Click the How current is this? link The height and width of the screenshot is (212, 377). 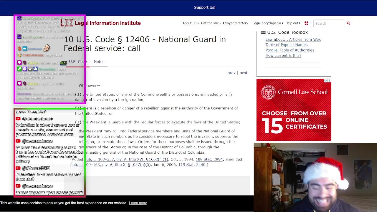pos(283,55)
